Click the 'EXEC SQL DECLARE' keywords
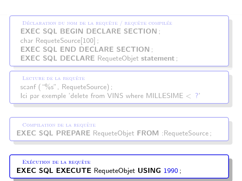The height and width of the screenshot is (181, 242). tap(57, 59)
